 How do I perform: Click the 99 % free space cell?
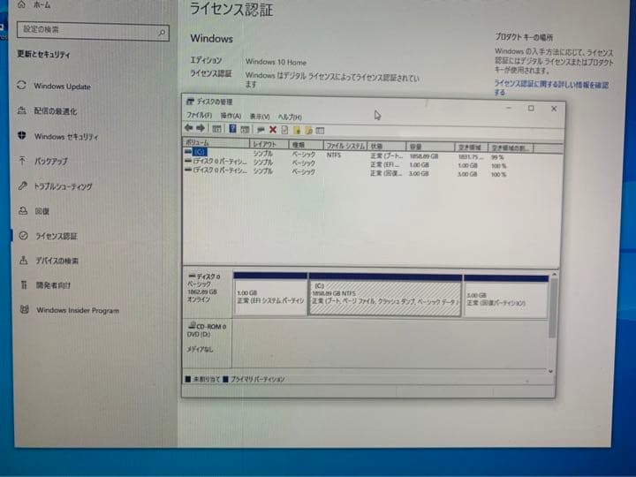coord(497,157)
